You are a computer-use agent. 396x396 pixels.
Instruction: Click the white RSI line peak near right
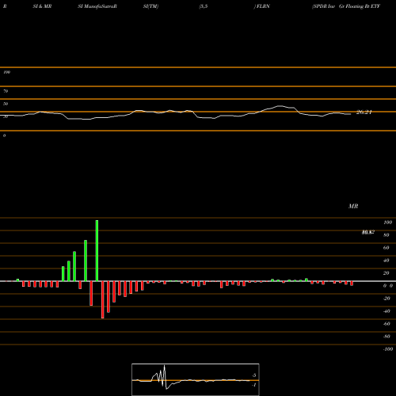pos(280,106)
